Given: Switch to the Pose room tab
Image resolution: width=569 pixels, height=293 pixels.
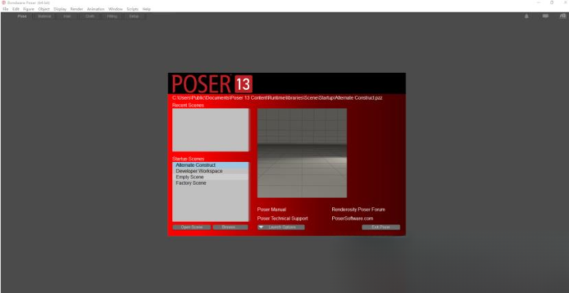Looking at the screenshot, I should (22, 16).
